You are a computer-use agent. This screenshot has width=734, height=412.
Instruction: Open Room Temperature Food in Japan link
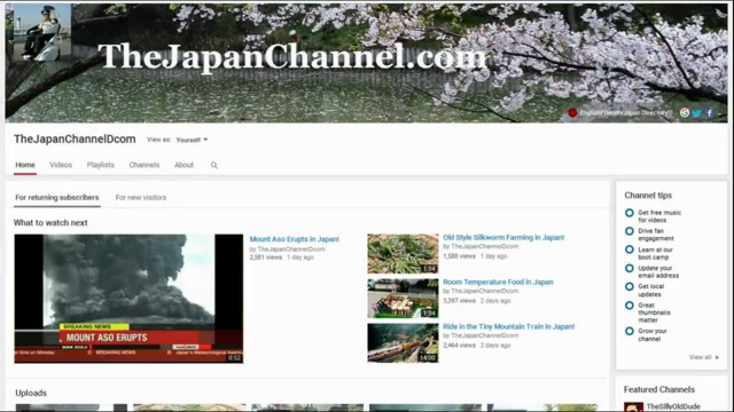click(x=498, y=282)
